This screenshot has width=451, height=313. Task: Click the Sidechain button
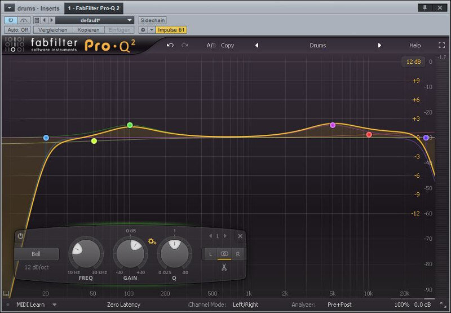click(152, 20)
